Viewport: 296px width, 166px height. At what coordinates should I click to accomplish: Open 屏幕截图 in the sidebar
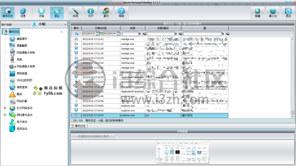click(x=22, y=46)
